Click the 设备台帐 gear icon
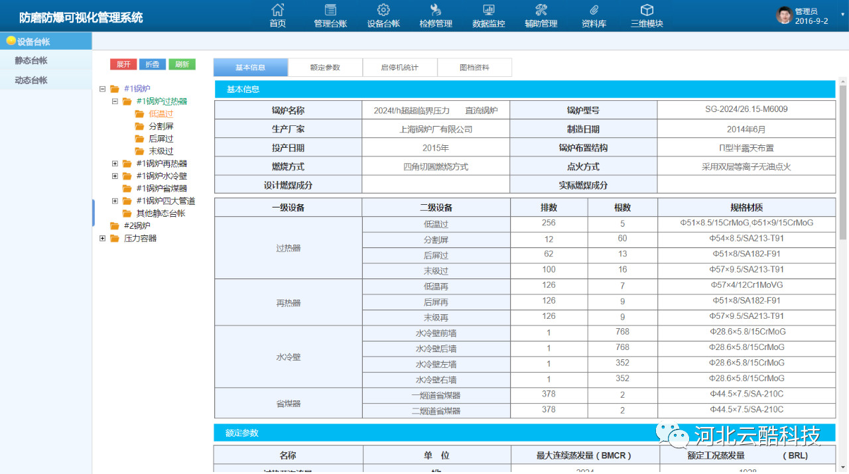Image resolution: width=849 pixels, height=474 pixels. coord(383,11)
